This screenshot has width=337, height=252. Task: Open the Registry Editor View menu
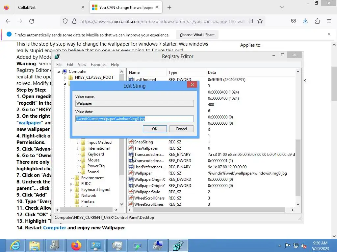click(82, 65)
